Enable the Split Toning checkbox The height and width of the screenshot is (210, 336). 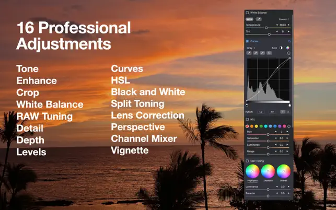[247, 161]
